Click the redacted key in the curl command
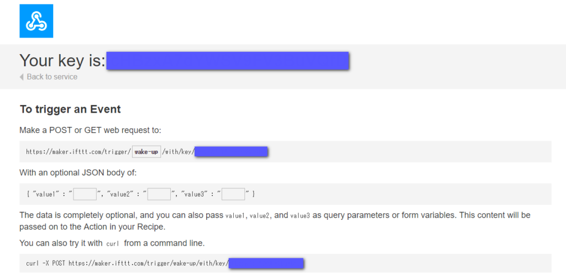The height and width of the screenshot is (280, 566). [266, 263]
